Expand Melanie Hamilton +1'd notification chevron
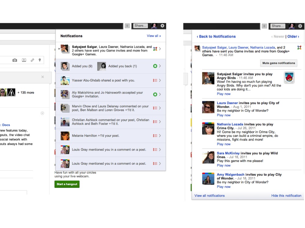This screenshot has height=228, width=305. pyautogui.click(x=160, y=136)
